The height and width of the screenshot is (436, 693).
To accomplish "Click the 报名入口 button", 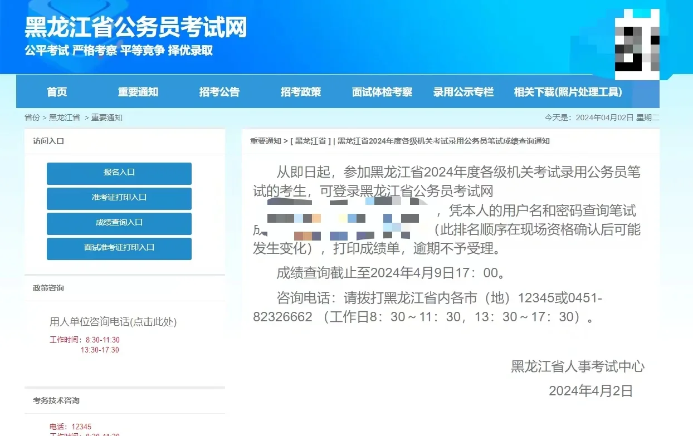I will (x=119, y=173).
